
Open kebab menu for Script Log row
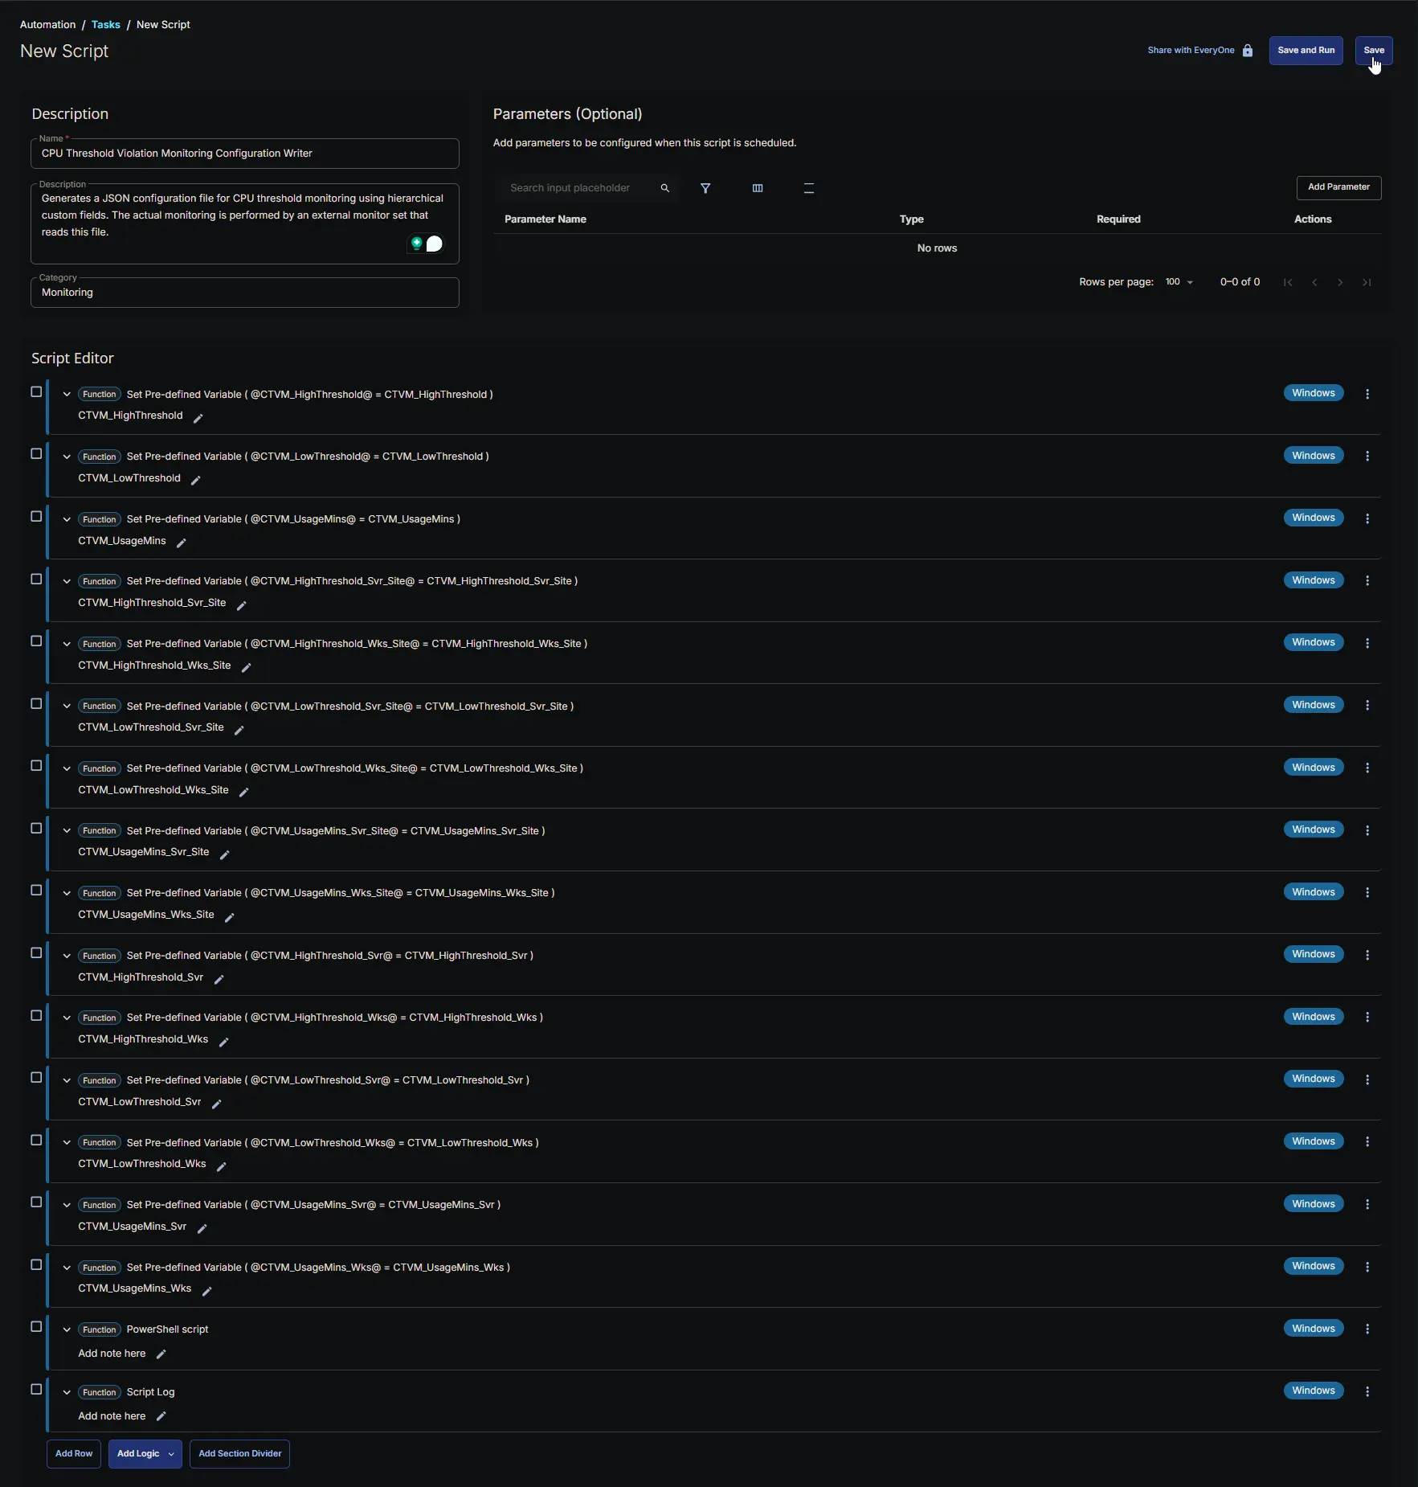1367,1391
